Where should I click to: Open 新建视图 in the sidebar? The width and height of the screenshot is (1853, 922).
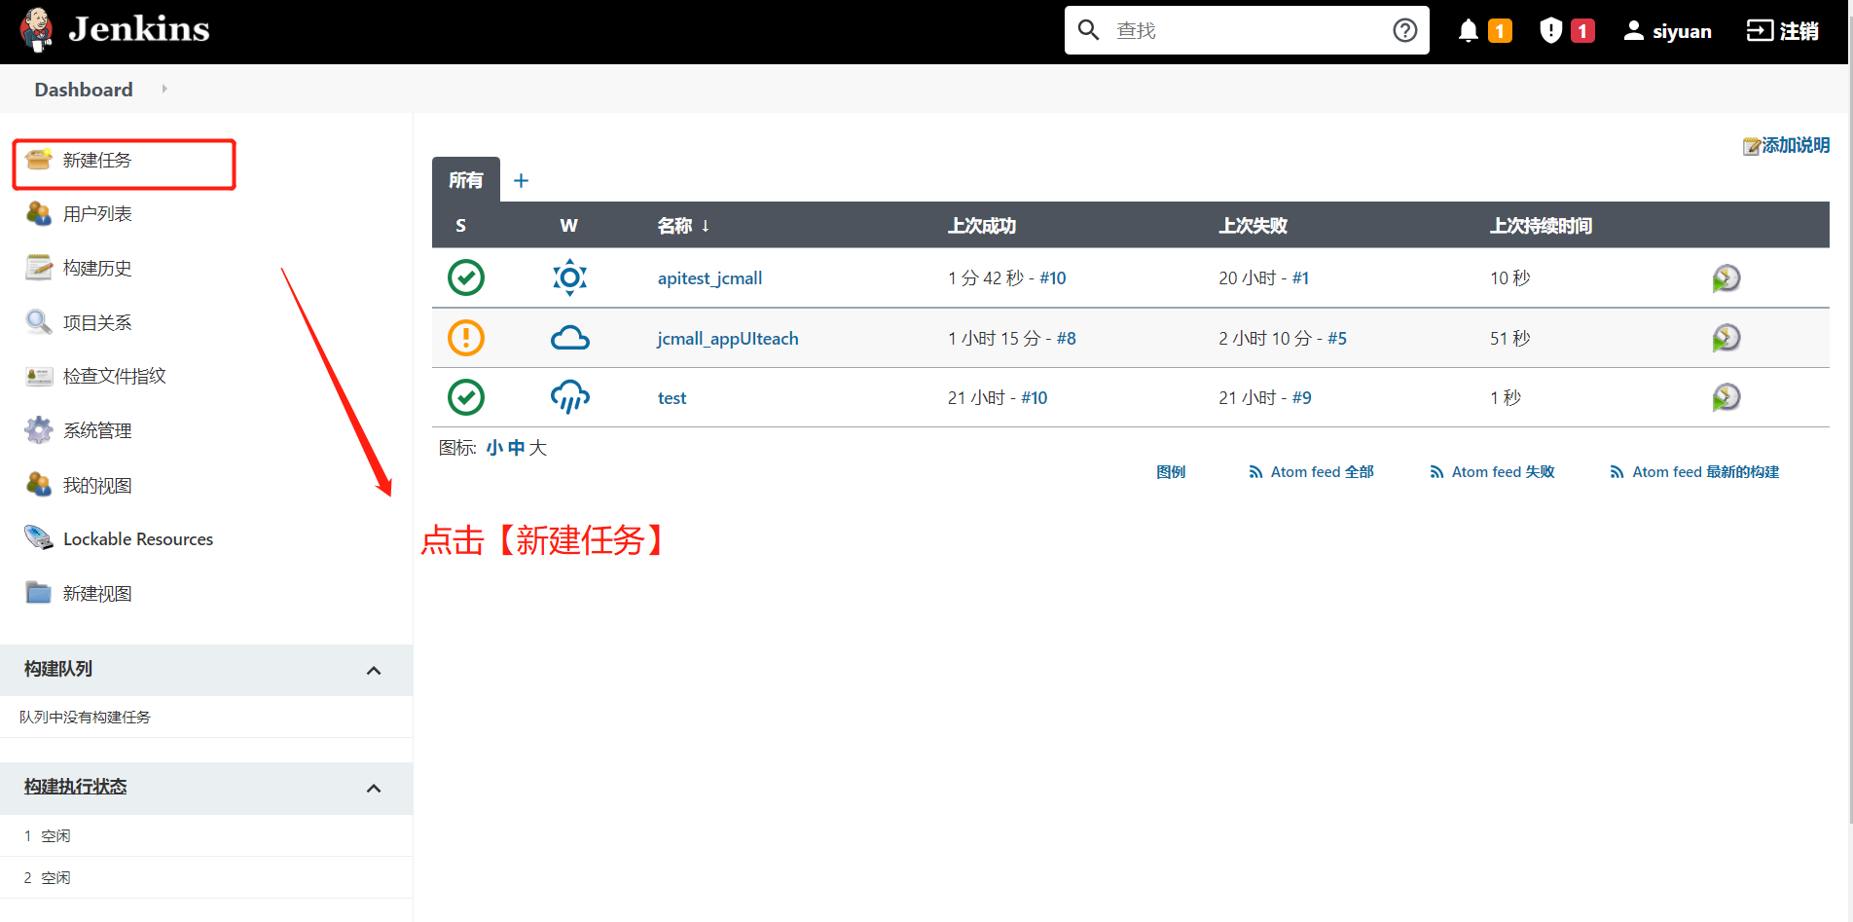click(97, 593)
